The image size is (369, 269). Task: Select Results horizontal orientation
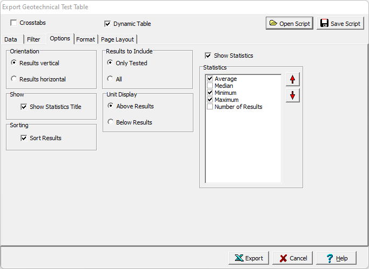(14, 79)
